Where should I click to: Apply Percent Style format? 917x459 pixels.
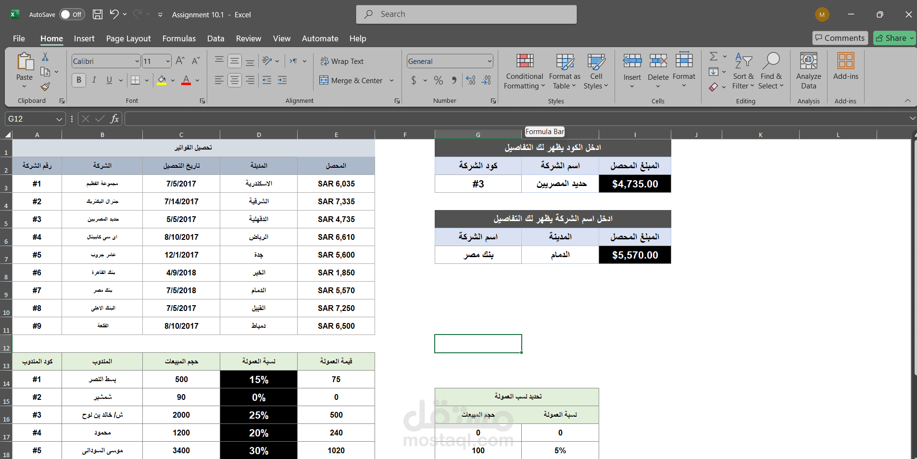439,80
